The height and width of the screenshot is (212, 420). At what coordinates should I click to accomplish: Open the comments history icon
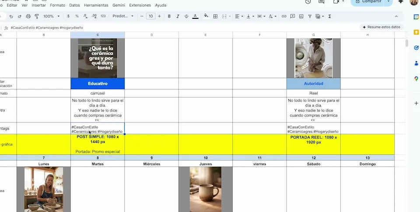tap(321, 2)
